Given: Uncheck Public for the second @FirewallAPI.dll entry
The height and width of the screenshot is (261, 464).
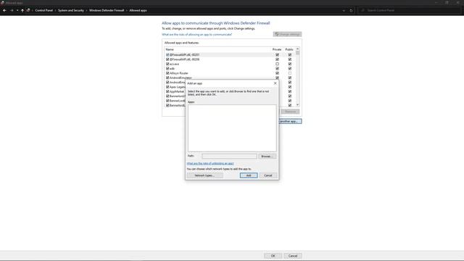Looking at the screenshot, I should point(290,59).
